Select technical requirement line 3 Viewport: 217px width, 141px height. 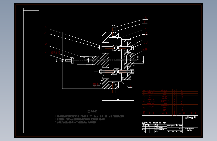point(76,122)
